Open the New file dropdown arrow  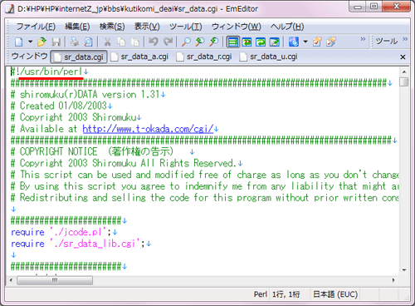click(30, 42)
